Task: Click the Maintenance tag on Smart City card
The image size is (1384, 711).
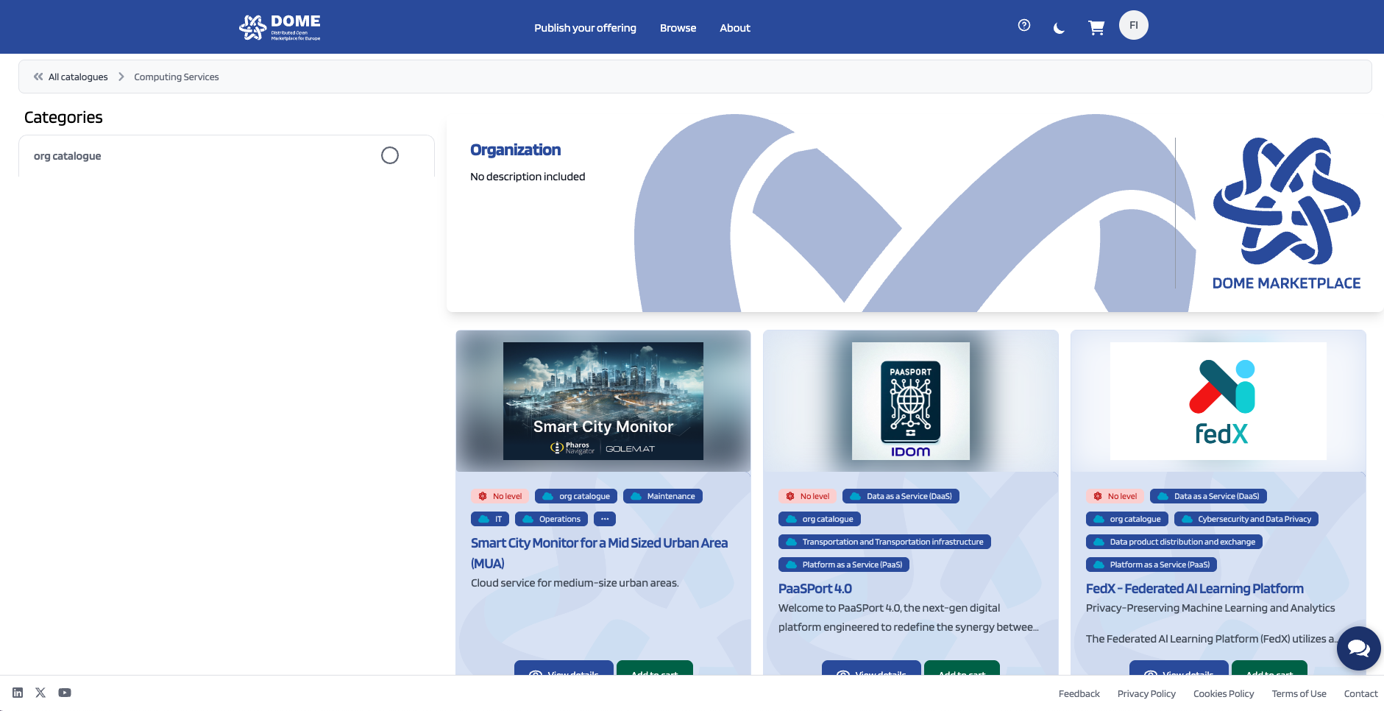Action: (663, 496)
